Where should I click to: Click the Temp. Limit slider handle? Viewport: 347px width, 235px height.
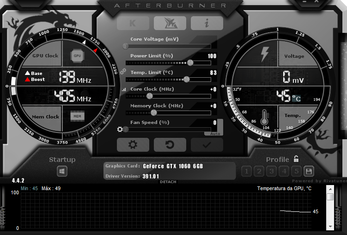[187, 79]
